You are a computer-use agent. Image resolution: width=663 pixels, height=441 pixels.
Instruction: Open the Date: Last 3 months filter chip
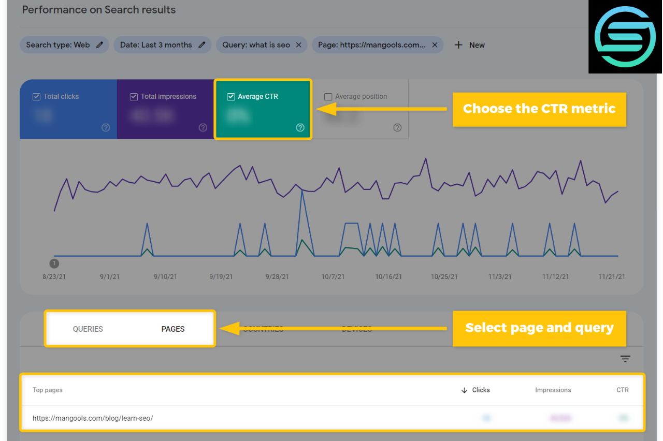click(x=162, y=45)
